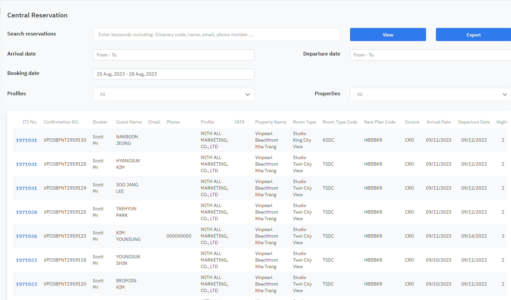Click the Booking date range field
511x300 pixels.
click(173, 74)
